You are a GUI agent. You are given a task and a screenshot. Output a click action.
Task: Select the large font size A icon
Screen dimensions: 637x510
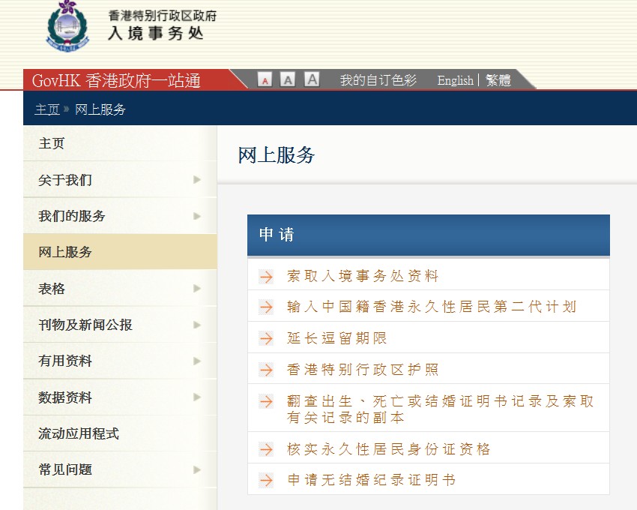(x=312, y=79)
